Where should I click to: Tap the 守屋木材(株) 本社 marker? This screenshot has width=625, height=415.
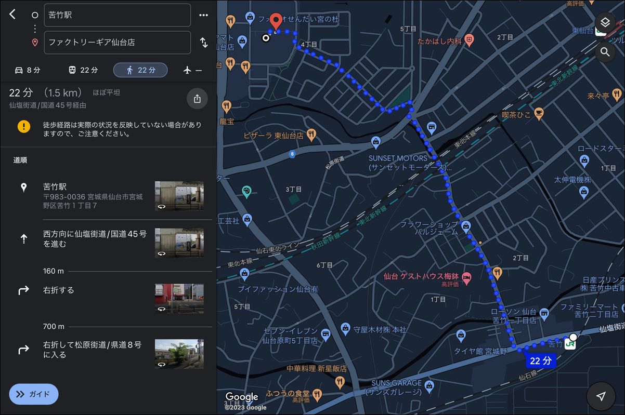coord(345,328)
